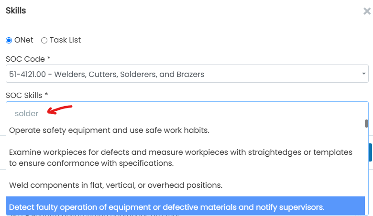Click the Task List label text
The image size is (373, 216).
(65, 40)
